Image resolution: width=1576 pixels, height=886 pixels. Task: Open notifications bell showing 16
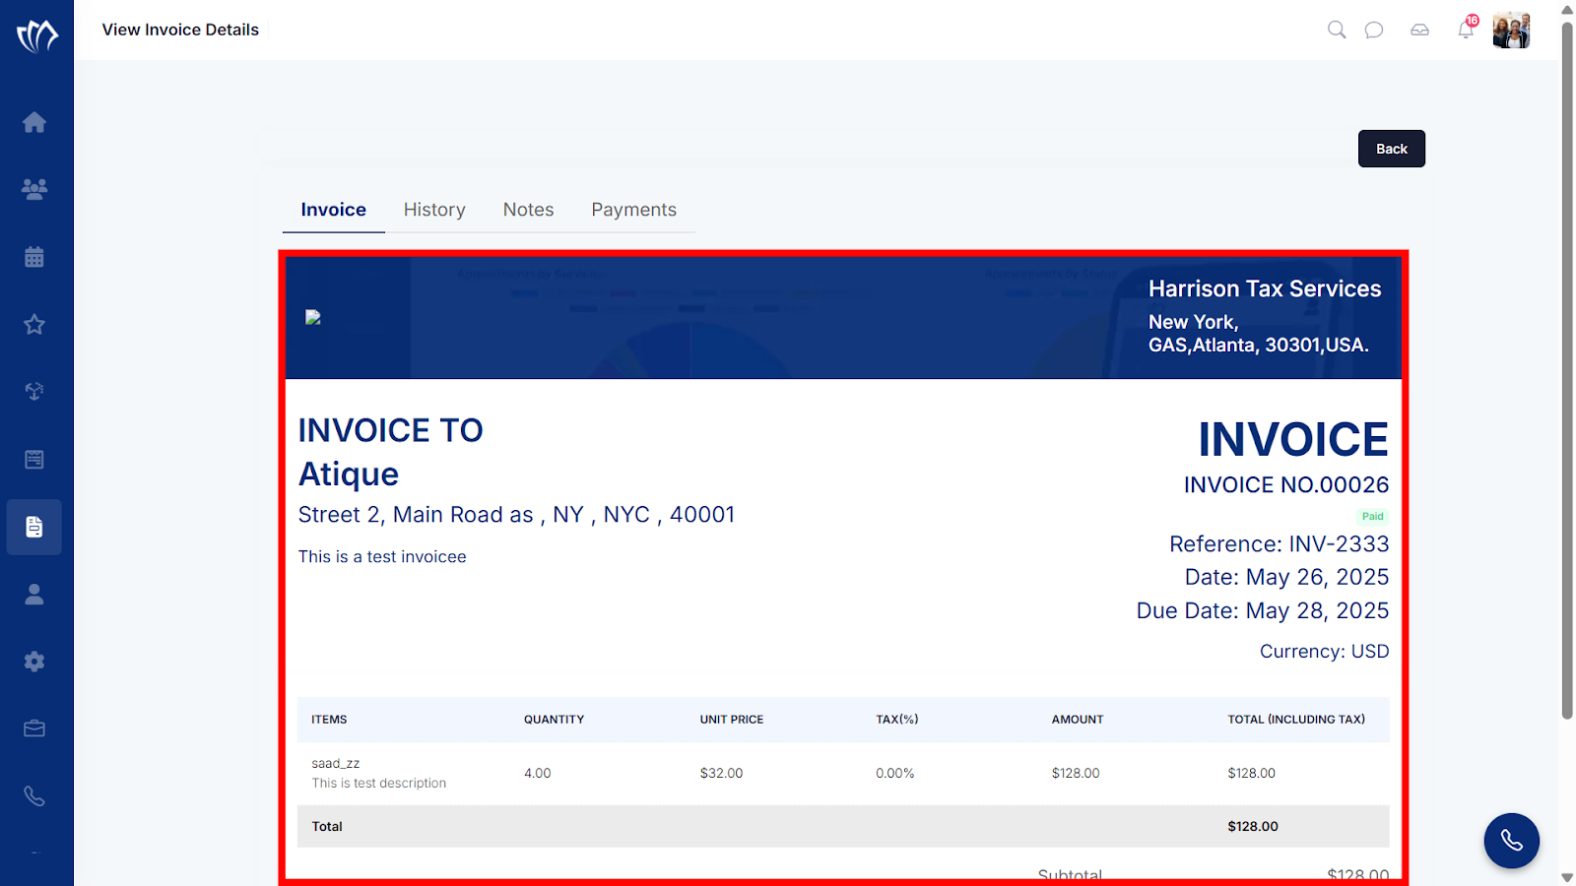click(1467, 29)
